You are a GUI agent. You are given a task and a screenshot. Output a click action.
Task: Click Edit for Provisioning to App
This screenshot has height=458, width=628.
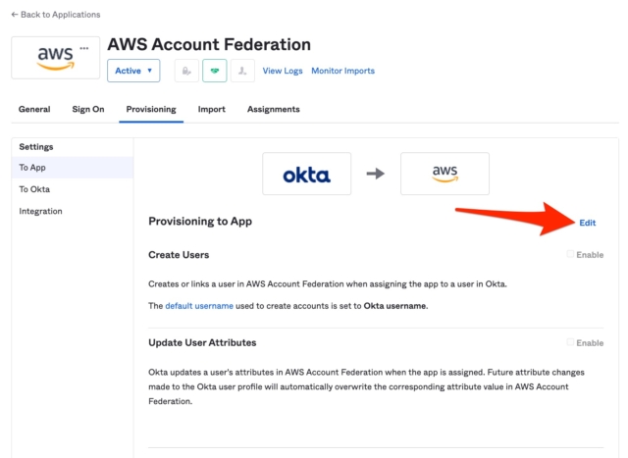click(588, 223)
